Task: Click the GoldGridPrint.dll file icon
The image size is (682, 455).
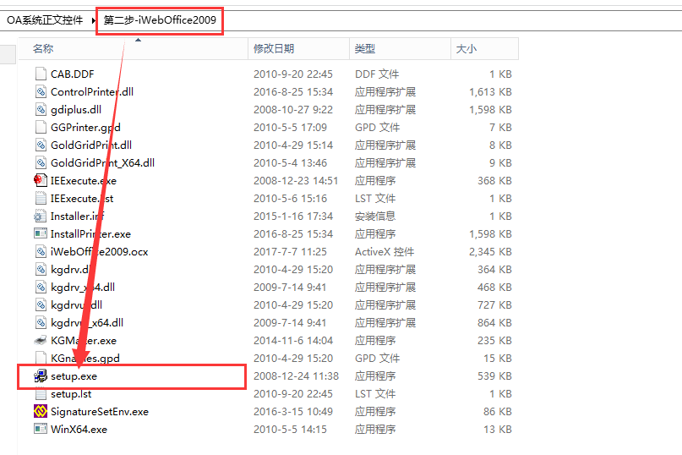Action: [x=41, y=145]
